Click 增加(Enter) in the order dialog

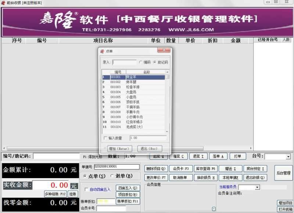(x=119, y=148)
